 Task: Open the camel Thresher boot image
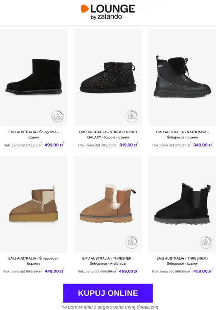(108, 204)
